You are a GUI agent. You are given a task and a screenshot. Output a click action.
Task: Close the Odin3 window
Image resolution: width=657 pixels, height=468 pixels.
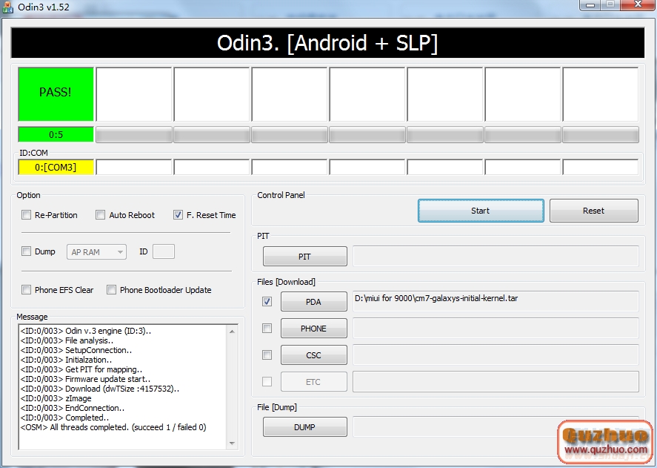638,4
